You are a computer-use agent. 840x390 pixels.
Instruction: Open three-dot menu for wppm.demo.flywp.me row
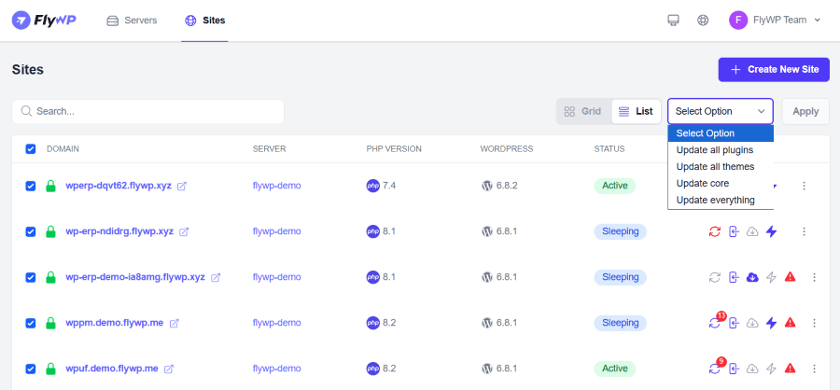click(x=814, y=323)
